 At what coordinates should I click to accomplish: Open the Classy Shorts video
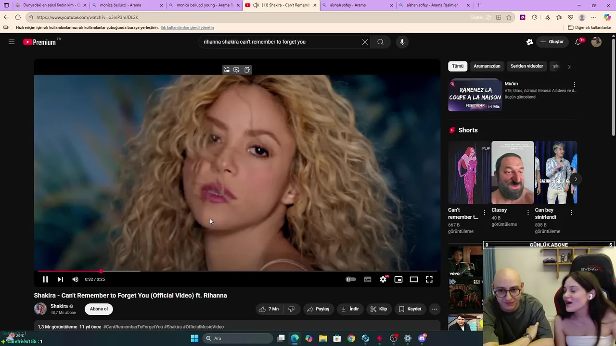click(x=513, y=173)
